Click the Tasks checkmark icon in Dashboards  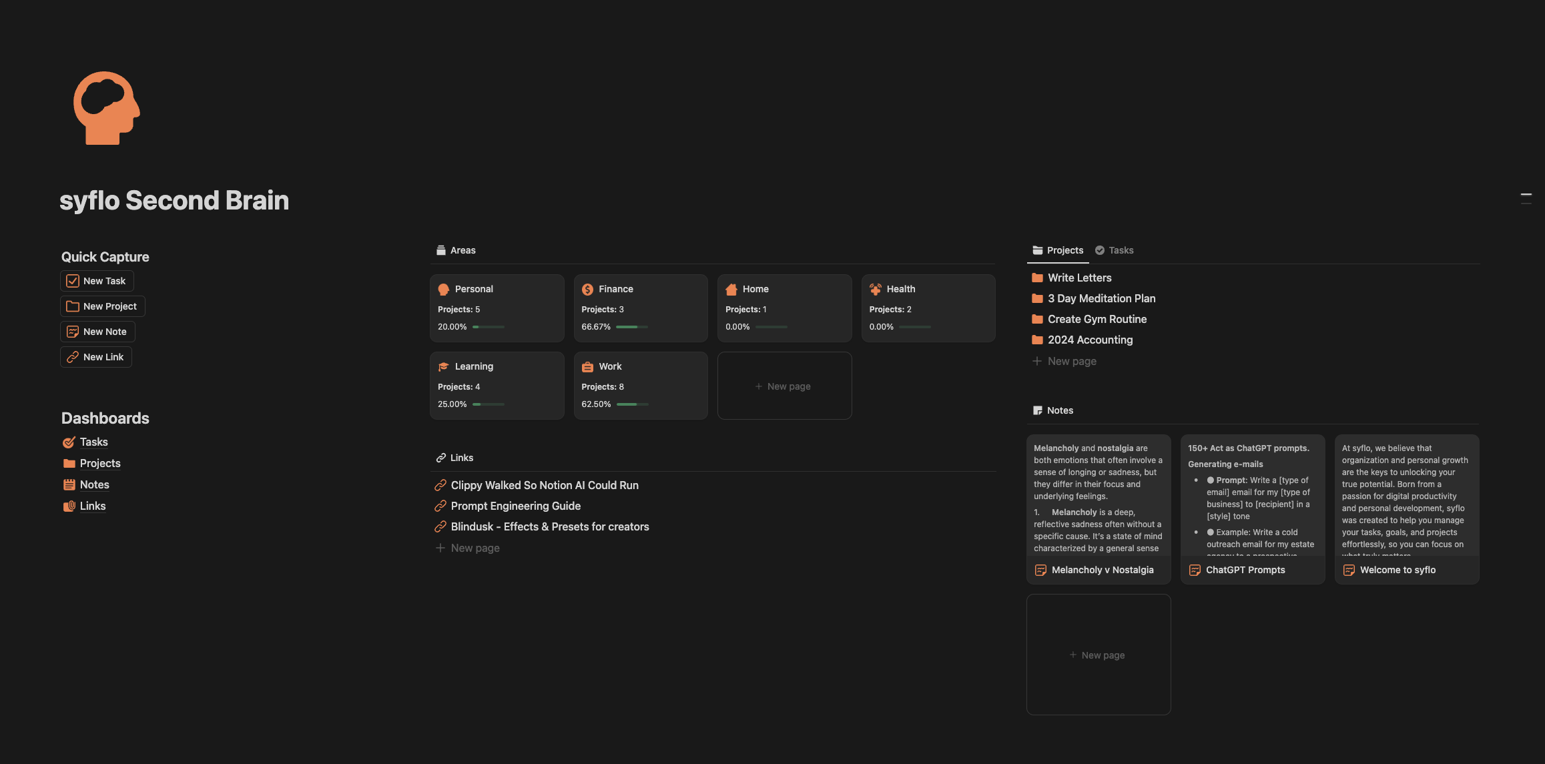tap(69, 442)
